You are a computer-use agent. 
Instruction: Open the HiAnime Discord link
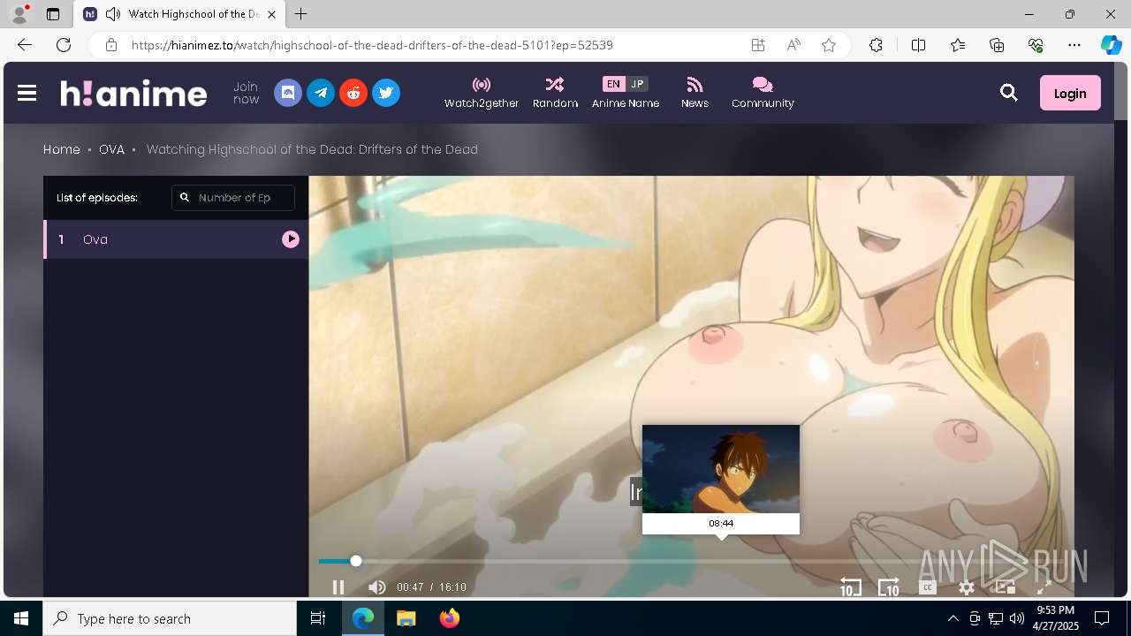[288, 93]
